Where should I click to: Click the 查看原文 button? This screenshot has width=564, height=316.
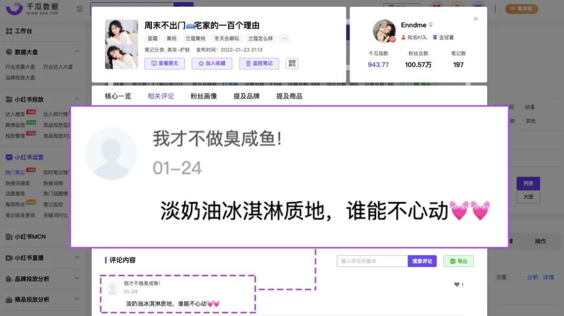(163, 63)
